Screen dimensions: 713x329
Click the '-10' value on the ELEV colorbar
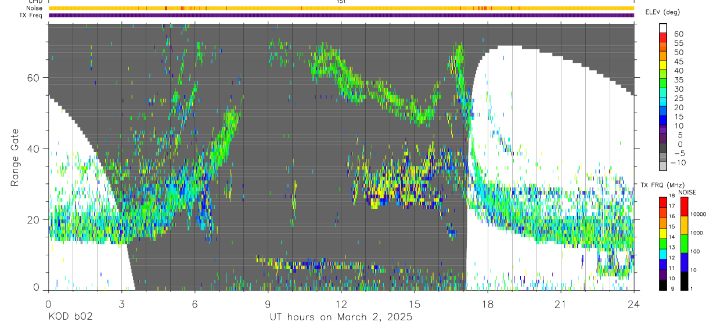tap(679, 162)
